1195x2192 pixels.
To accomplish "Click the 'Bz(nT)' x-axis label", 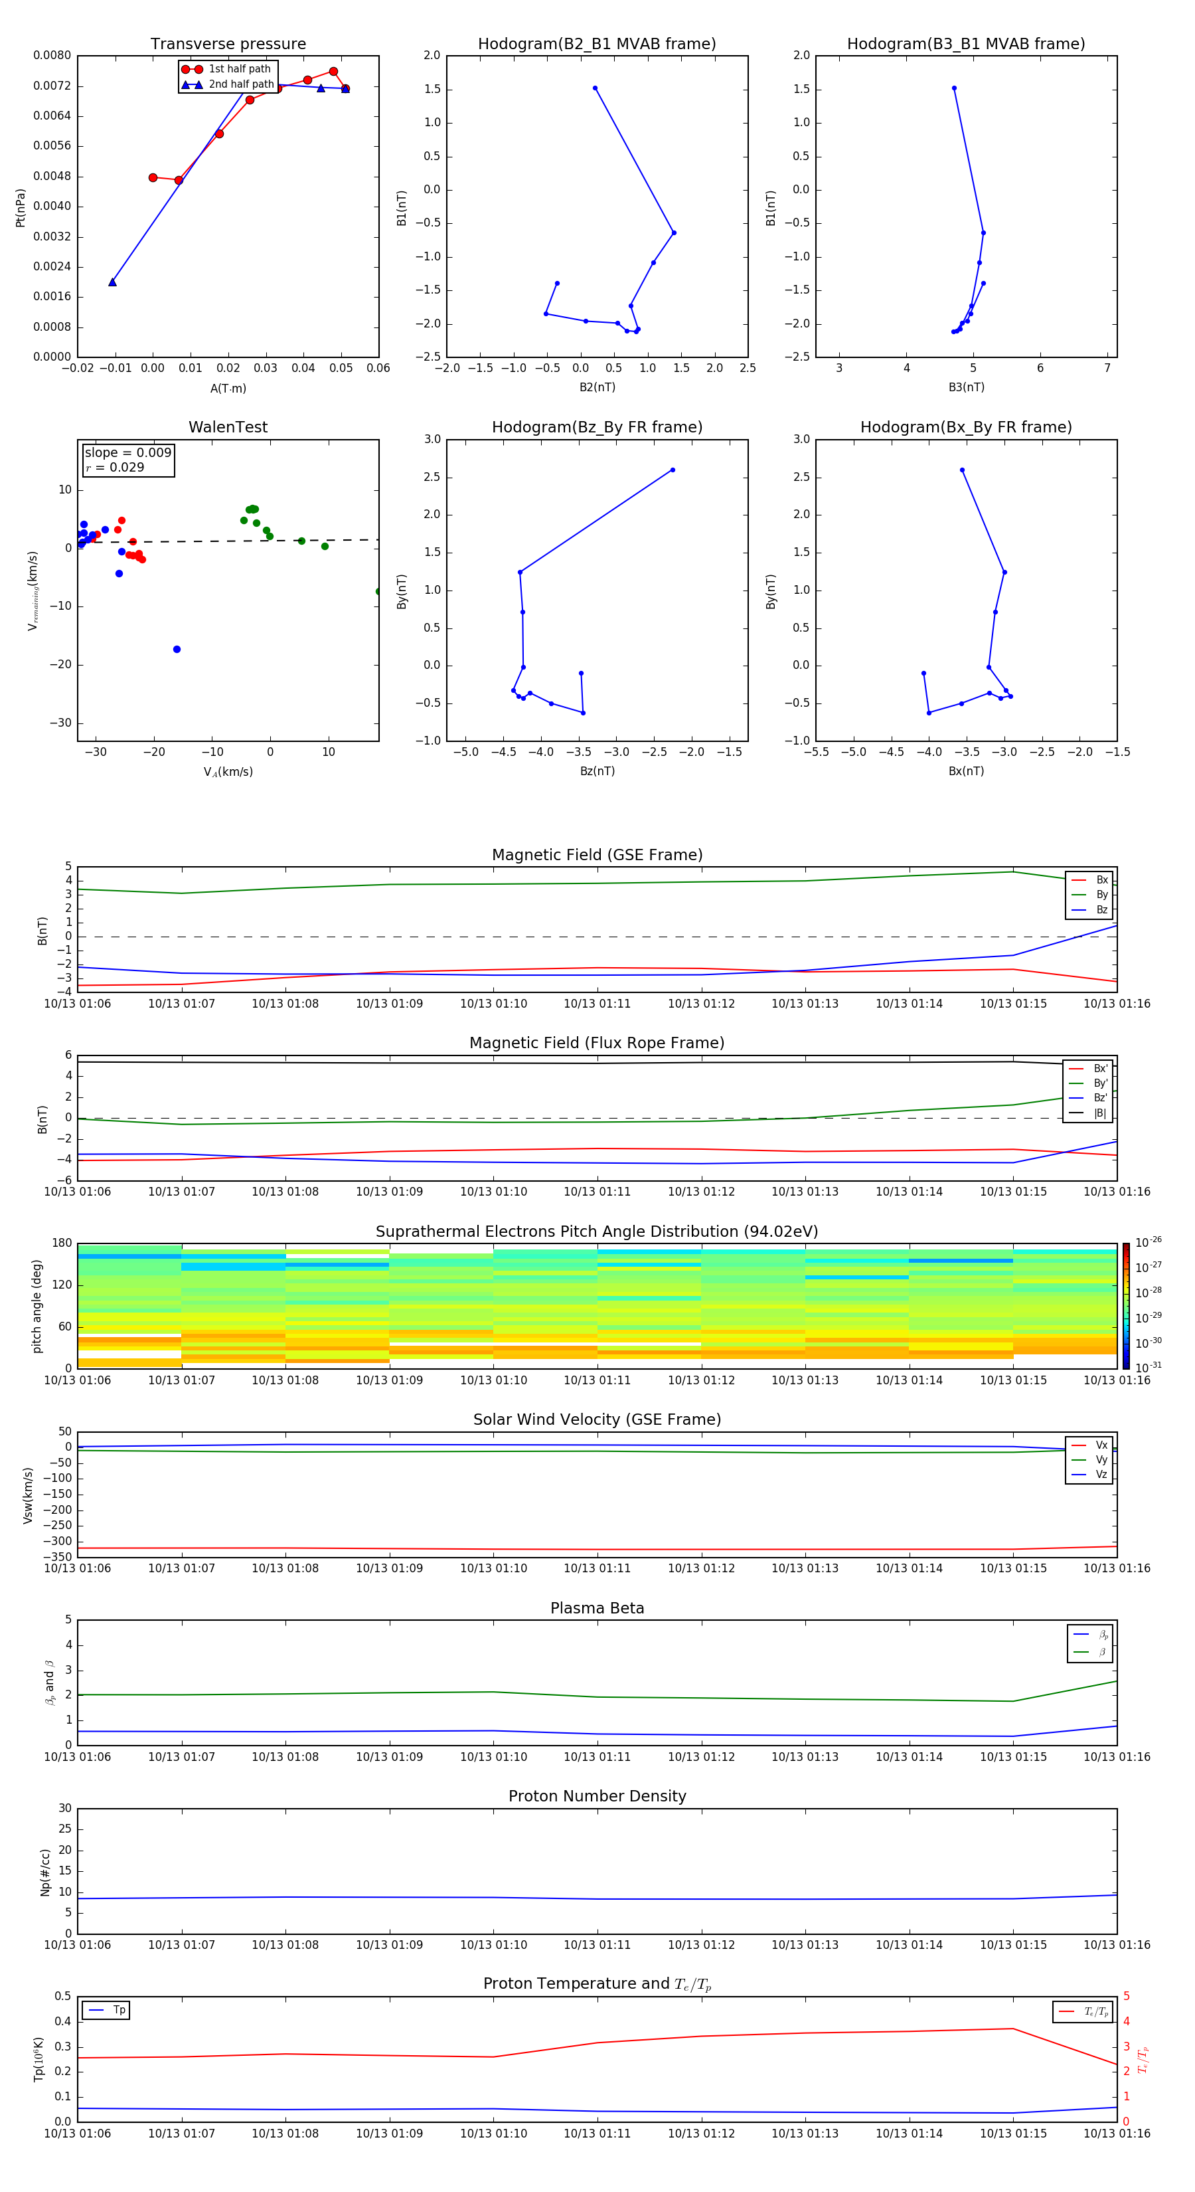I will pos(597,771).
